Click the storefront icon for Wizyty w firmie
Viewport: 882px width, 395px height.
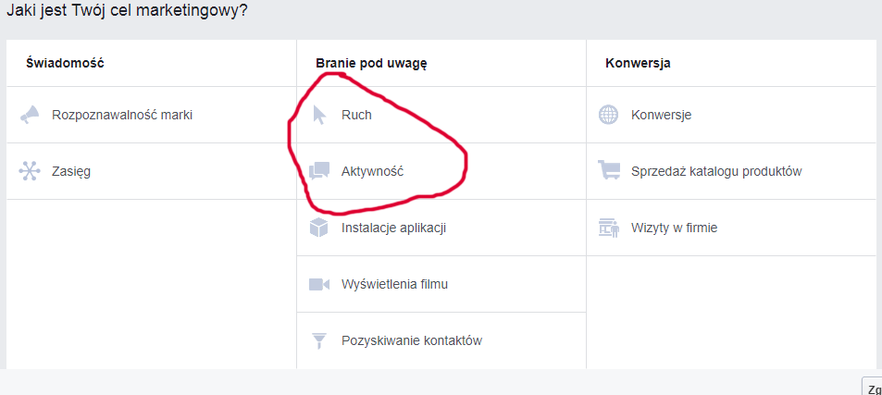point(608,228)
